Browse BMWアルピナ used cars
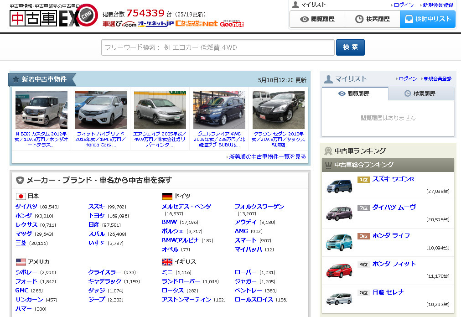 click(180, 240)
